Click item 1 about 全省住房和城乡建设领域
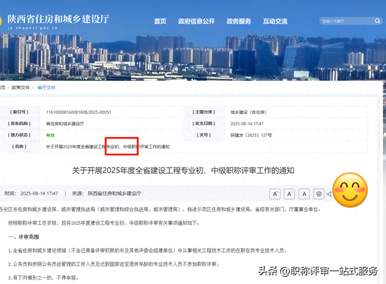Image resolution: width=386 pixels, height=284 pixels. coord(147,250)
